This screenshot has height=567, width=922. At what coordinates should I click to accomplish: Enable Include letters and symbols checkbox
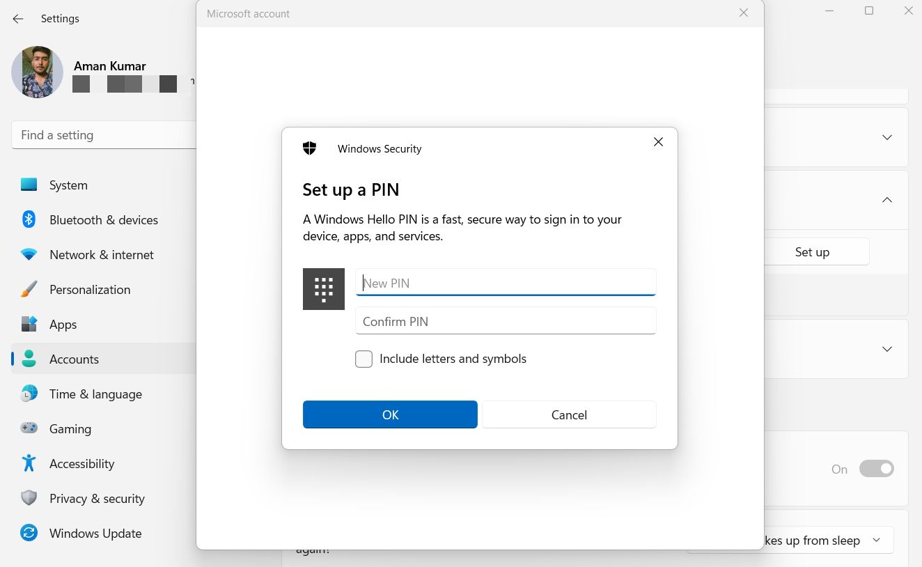[364, 359]
